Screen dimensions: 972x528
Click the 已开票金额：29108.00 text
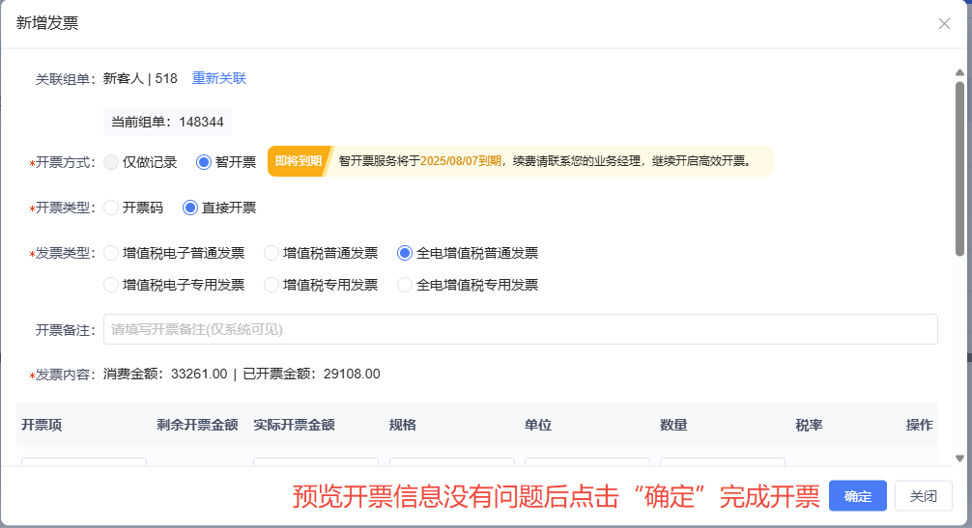(x=312, y=374)
